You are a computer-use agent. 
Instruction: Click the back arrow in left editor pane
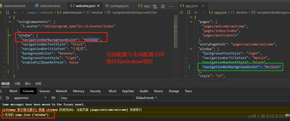click(x=15, y=12)
